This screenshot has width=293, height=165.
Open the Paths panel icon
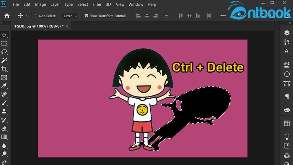click(287, 83)
